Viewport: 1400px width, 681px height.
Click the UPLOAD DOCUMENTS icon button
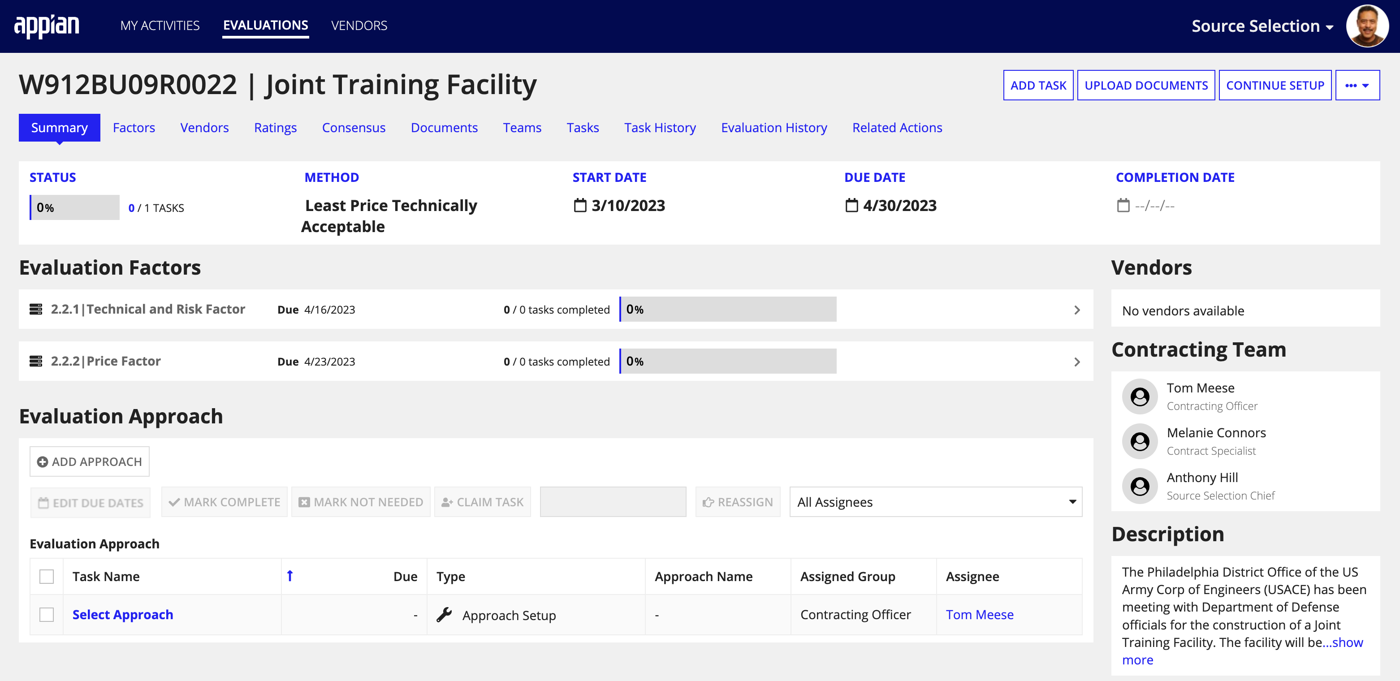(x=1146, y=85)
